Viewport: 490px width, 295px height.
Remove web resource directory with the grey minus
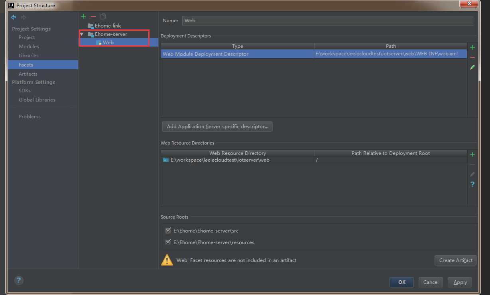pyautogui.click(x=472, y=164)
